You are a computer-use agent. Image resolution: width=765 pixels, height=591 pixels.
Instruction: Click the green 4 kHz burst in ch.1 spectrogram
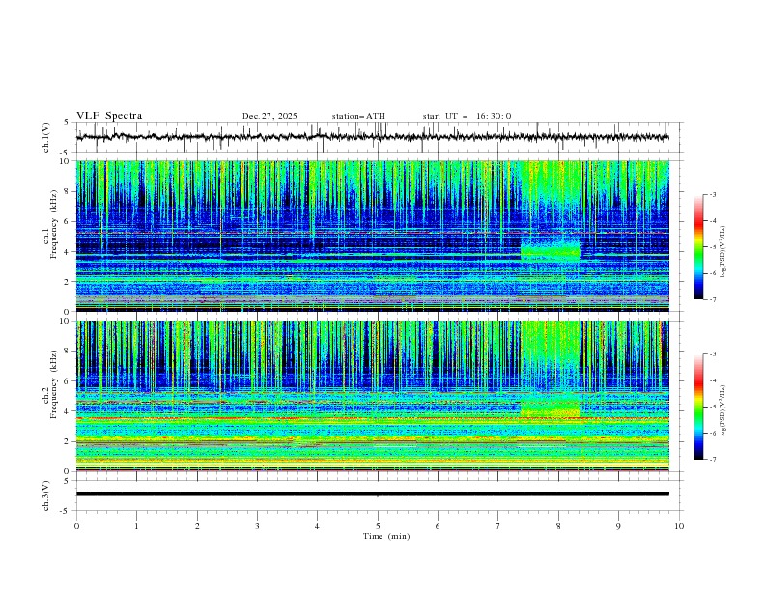(551, 251)
